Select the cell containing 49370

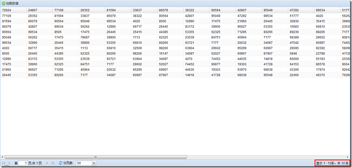click(x=327, y=75)
